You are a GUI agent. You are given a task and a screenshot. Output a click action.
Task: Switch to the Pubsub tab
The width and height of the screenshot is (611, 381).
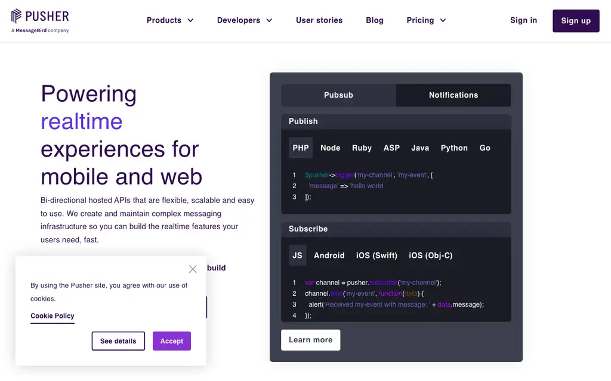[338, 95]
